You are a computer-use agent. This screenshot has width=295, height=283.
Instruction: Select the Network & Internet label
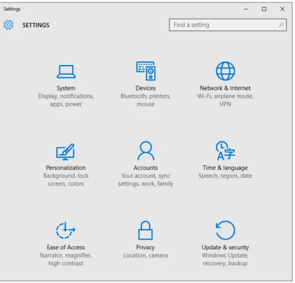225,88
